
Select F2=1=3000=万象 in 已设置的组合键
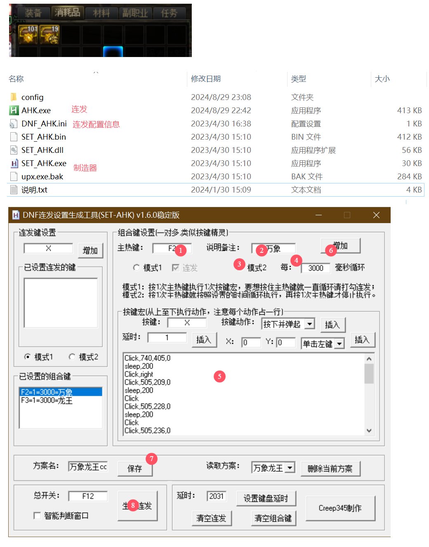61,392
